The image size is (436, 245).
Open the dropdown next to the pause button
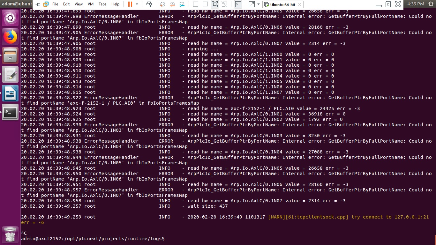(137, 4)
